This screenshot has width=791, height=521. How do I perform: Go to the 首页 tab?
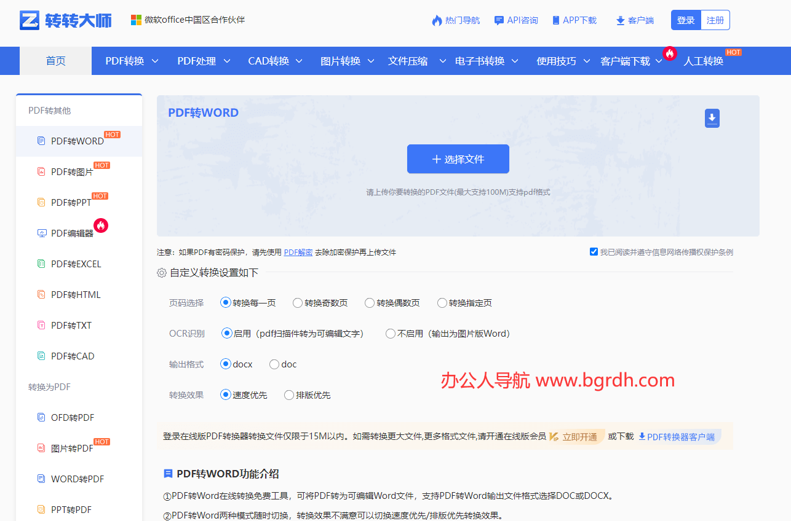pos(55,61)
